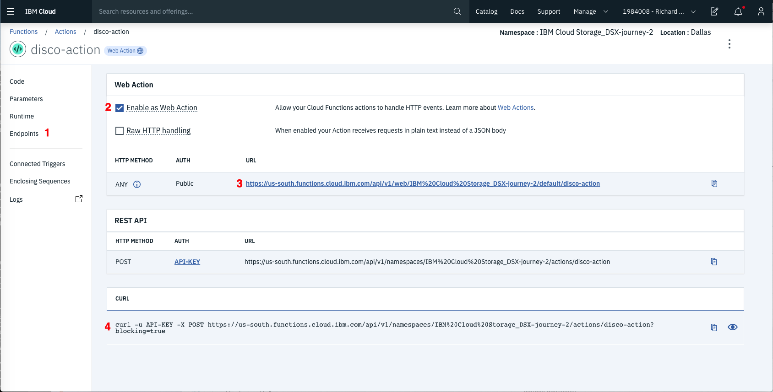Click the Location Dallas text
773x392 pixels.
pyautogui.click(x=686, y=32)
